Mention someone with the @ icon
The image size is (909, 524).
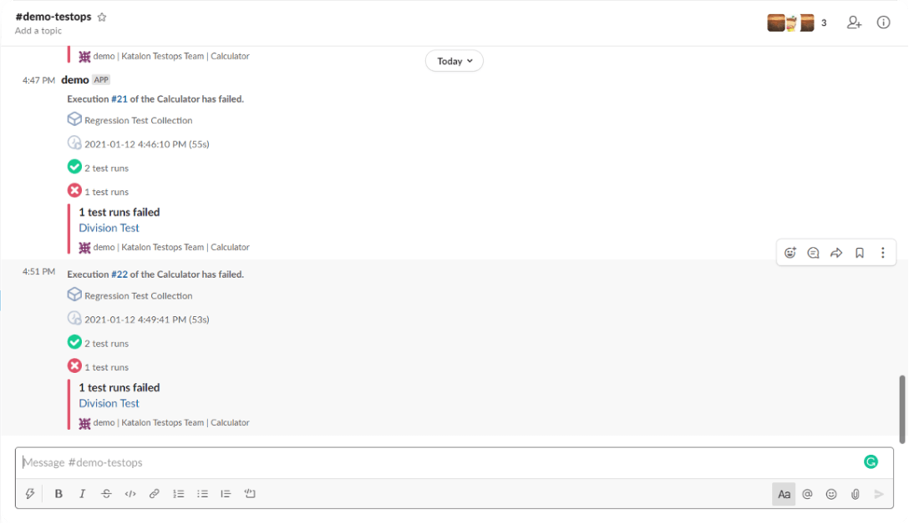(x=808, y=494)
